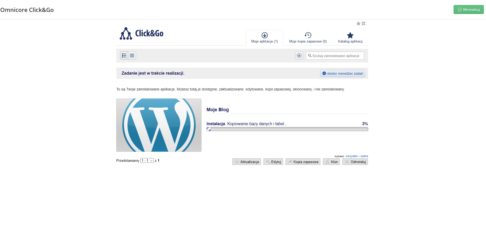The width and height of the screenshot is (486, 225).
Task: Click the Minimalizuj button
Action: tap(468, 10)
